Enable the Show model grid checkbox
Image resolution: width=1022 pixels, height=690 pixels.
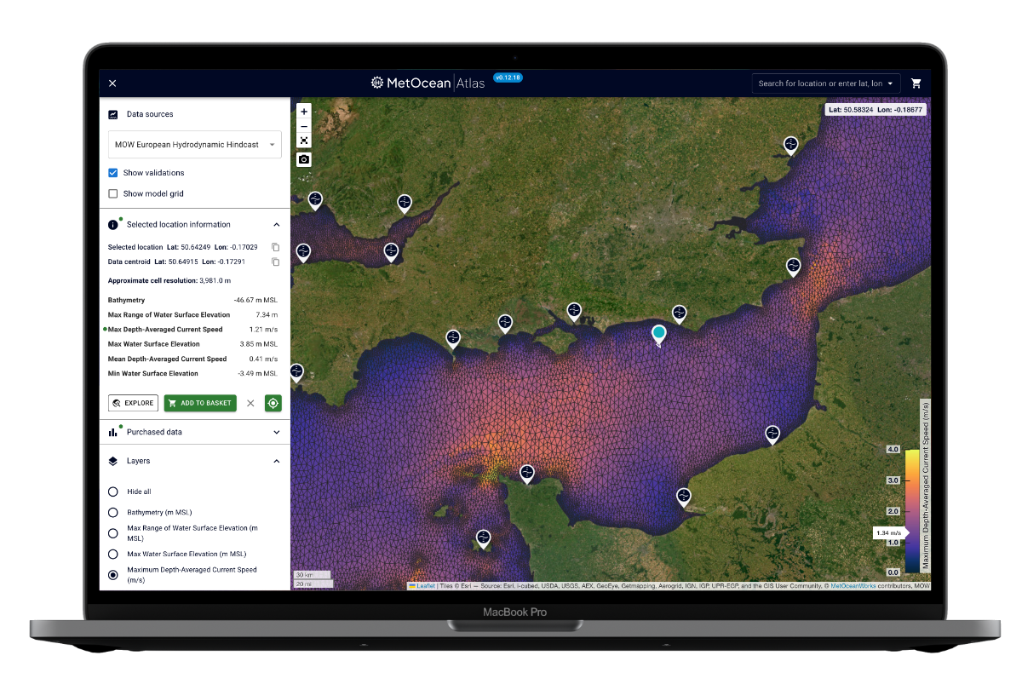[113, 194]
